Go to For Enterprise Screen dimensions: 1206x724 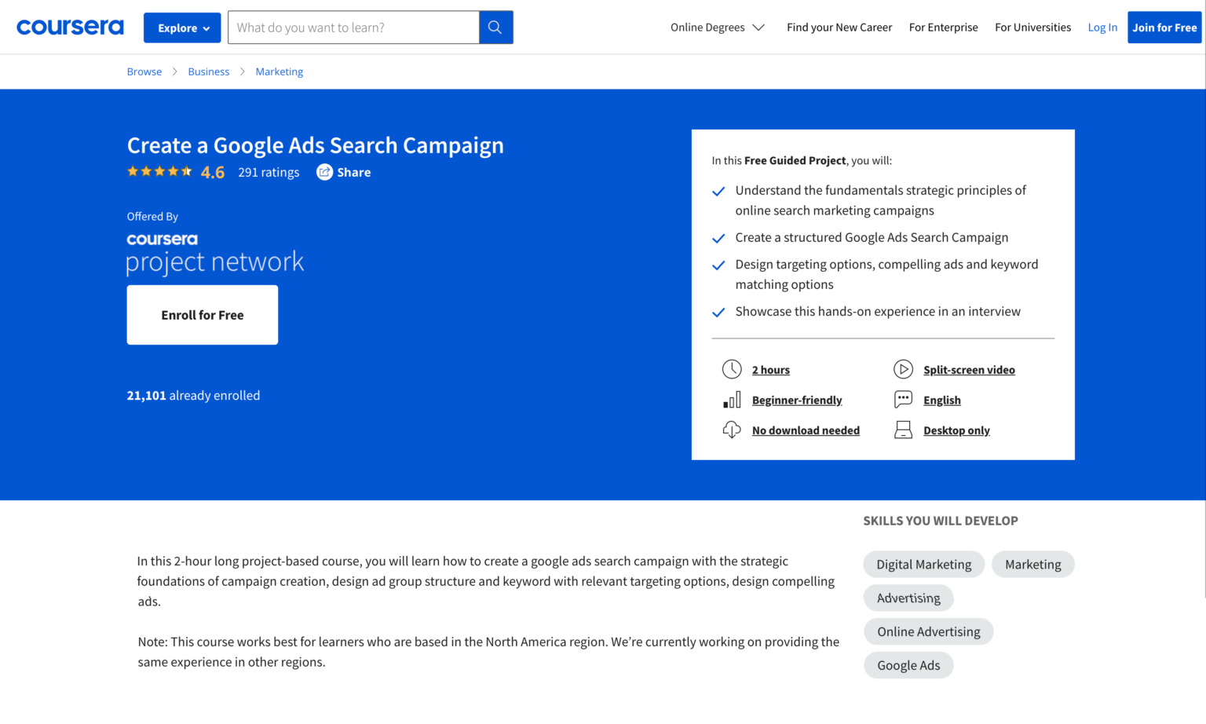[943, 27]
